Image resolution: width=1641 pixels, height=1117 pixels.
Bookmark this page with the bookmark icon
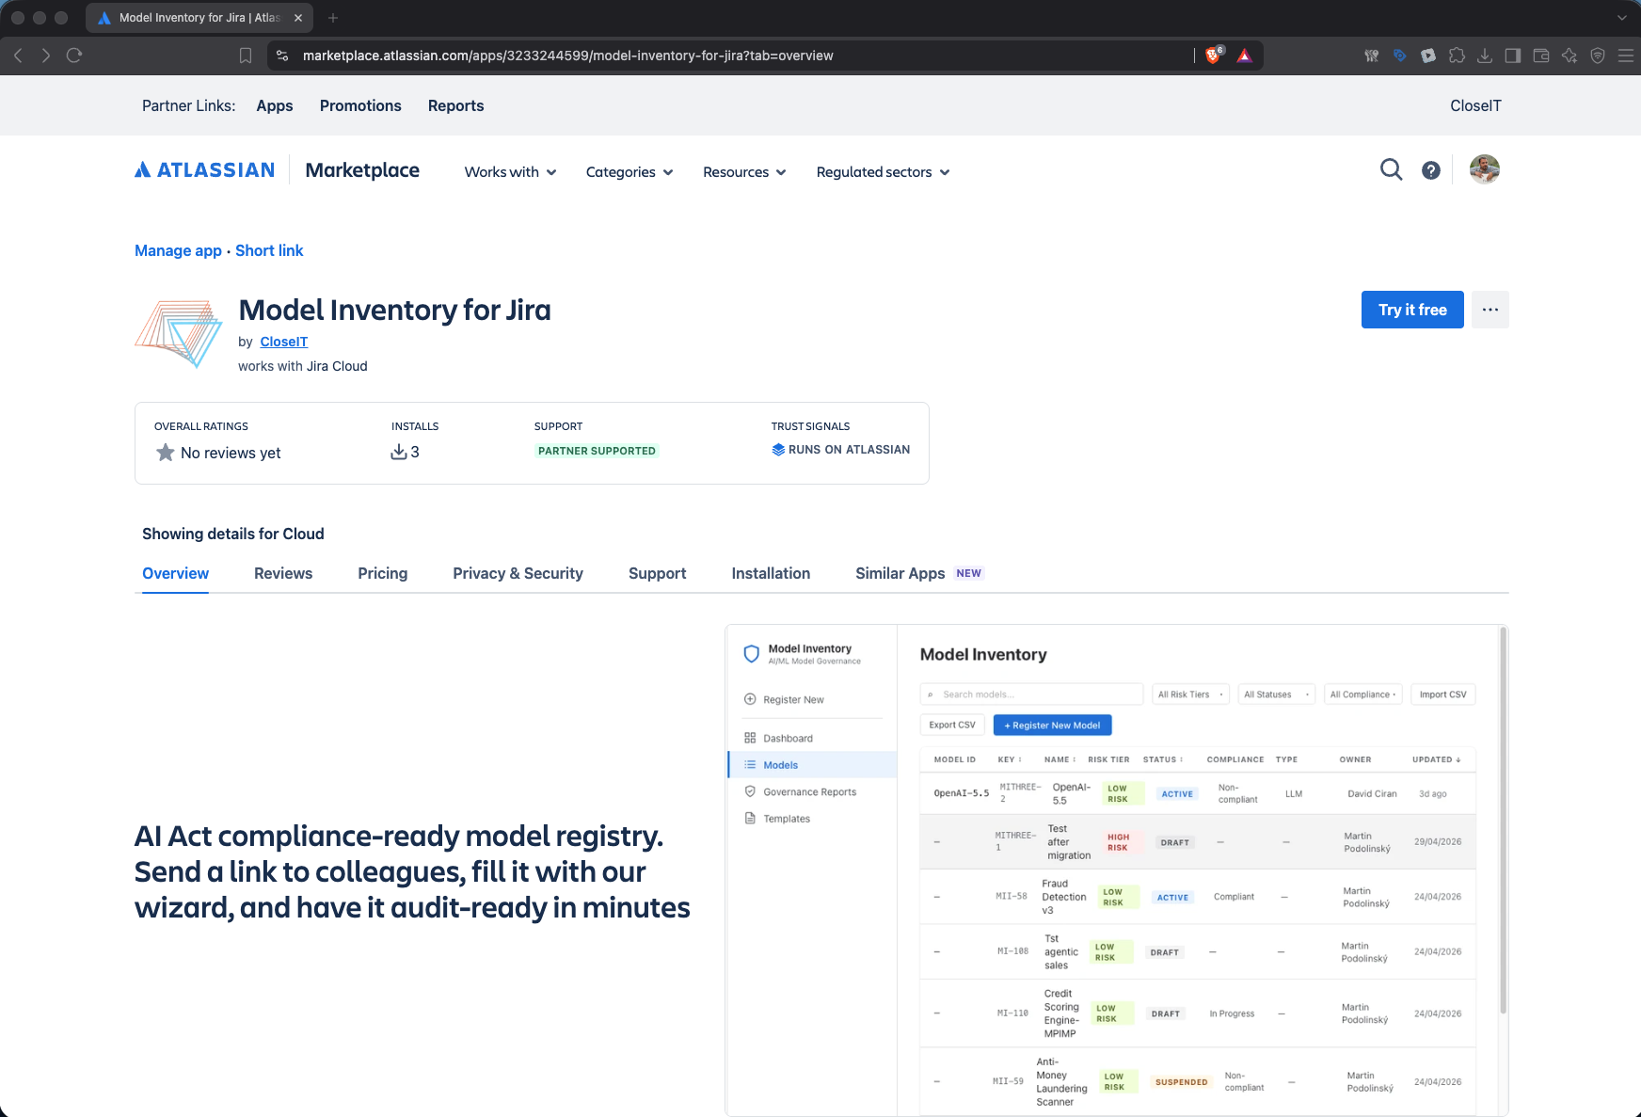(x=246, y=56)
